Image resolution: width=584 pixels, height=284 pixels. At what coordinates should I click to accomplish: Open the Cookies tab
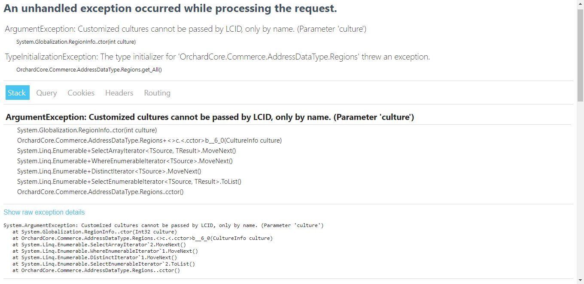tap(81, 93)
